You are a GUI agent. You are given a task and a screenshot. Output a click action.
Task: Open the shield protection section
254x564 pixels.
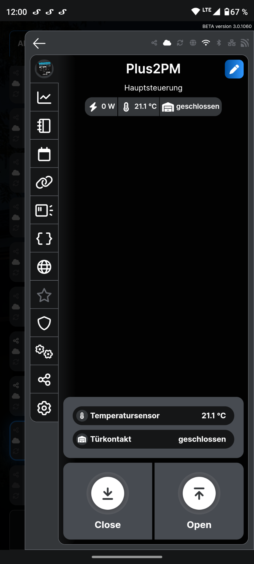point(44,323)
